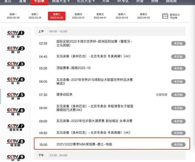Click the 上午 (00:00 - 12:00) section header
Screen dimensions: 195x162
click(110, 31)
